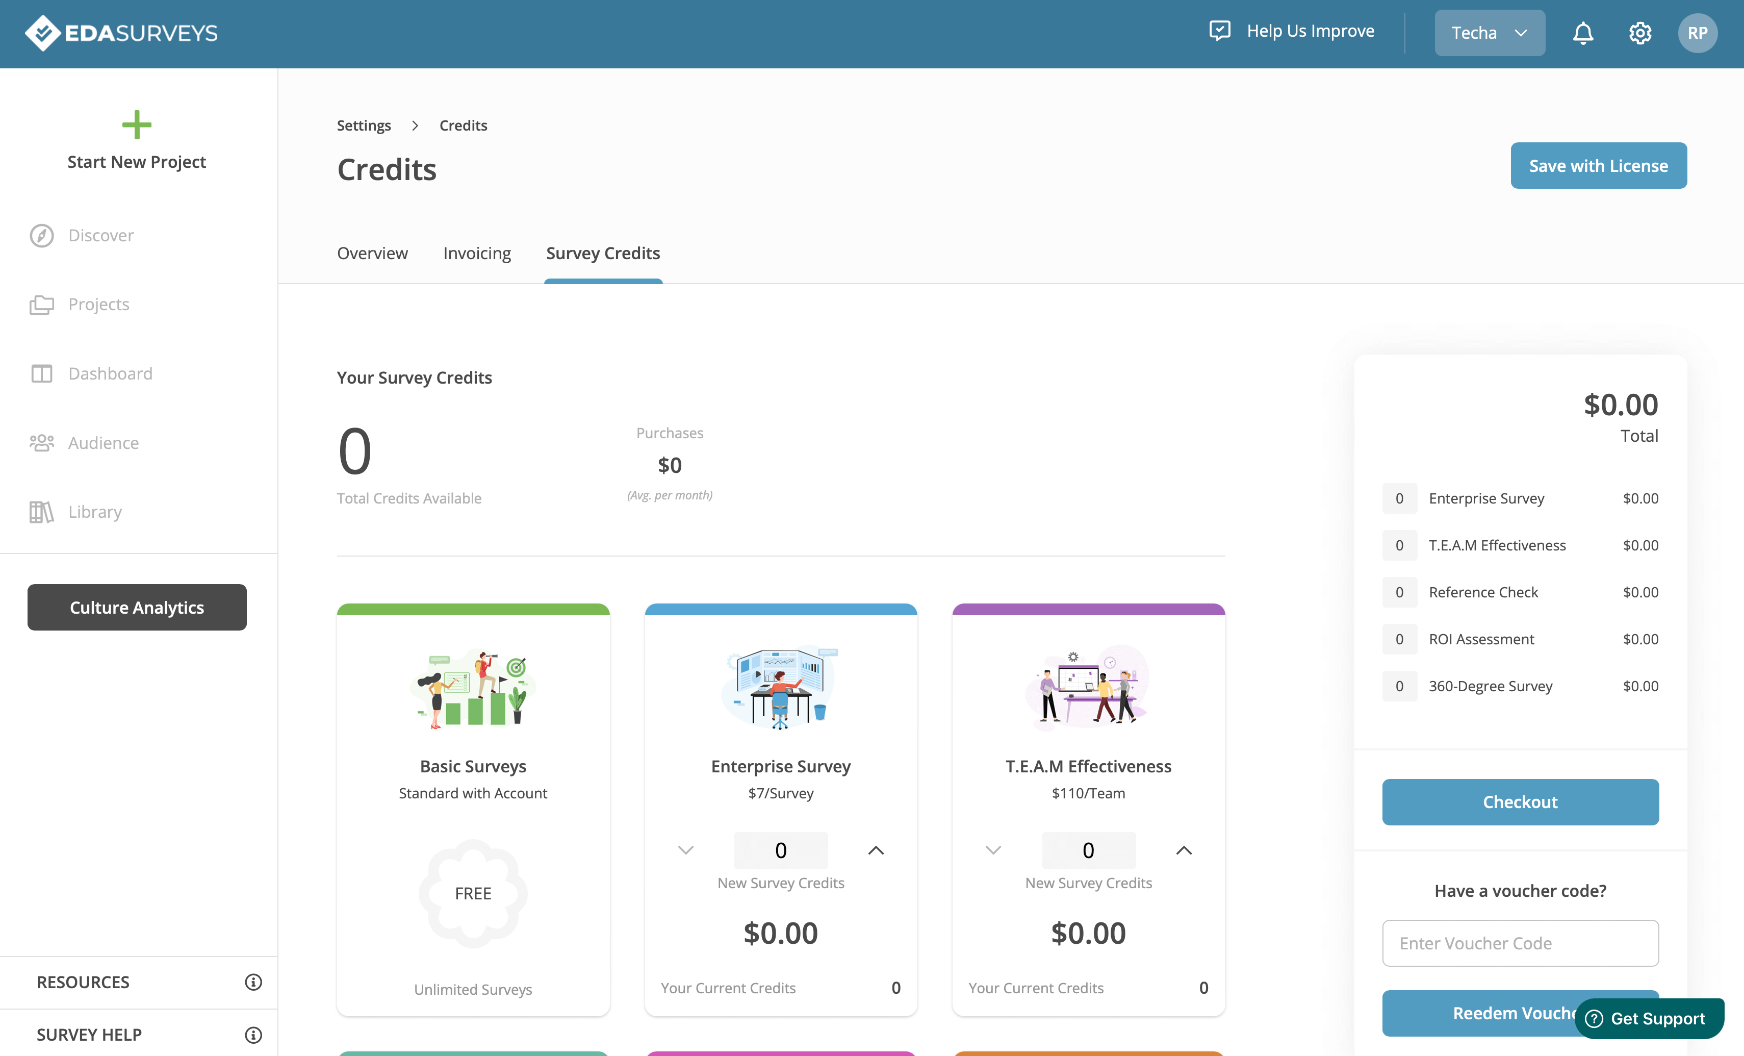
Task: Open the RP user avatar menu
Action: tap(1697, 33)
